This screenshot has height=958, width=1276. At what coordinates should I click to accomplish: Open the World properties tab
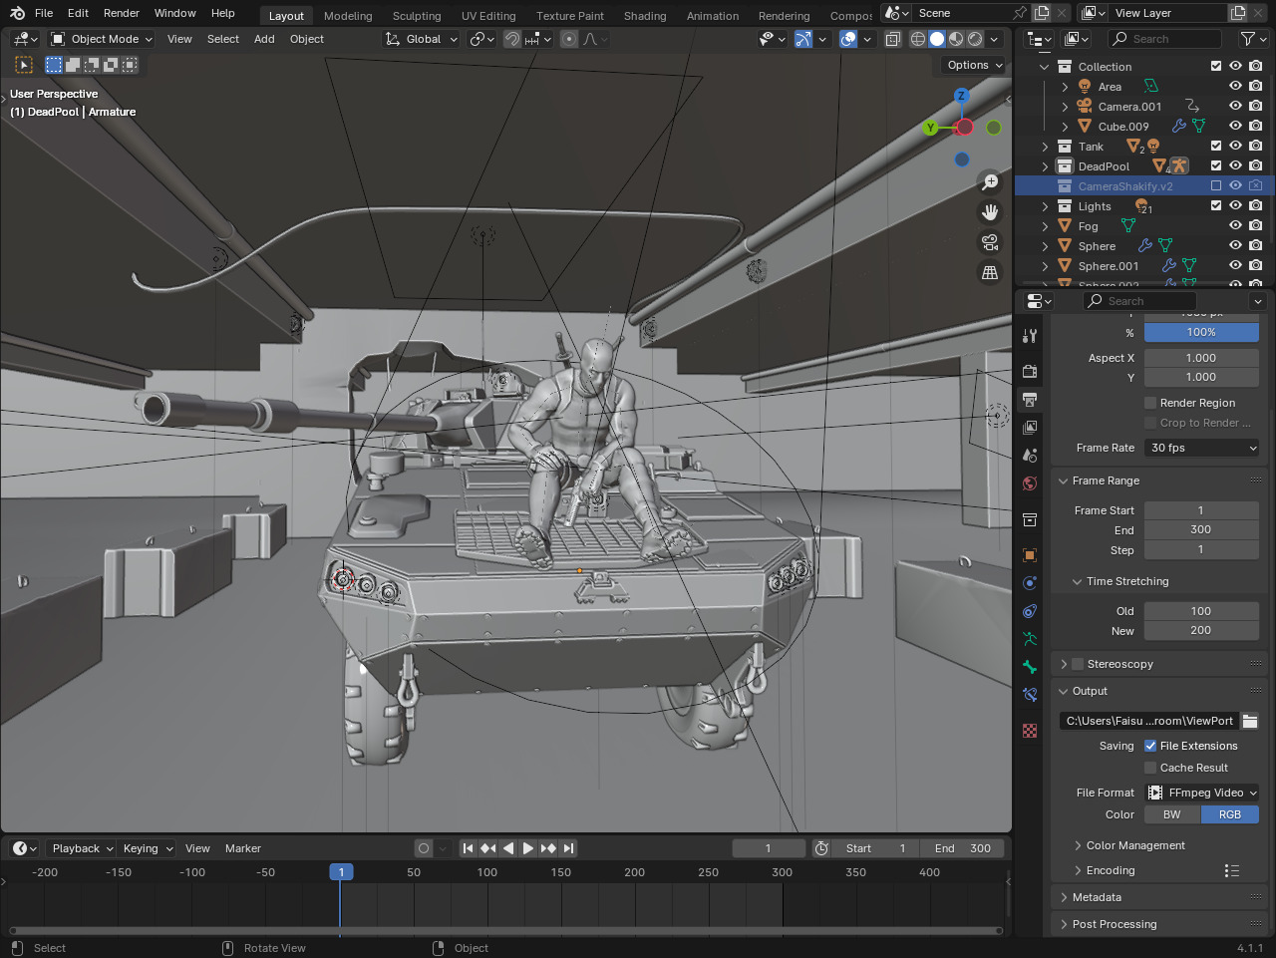(x=1030, y=483)
